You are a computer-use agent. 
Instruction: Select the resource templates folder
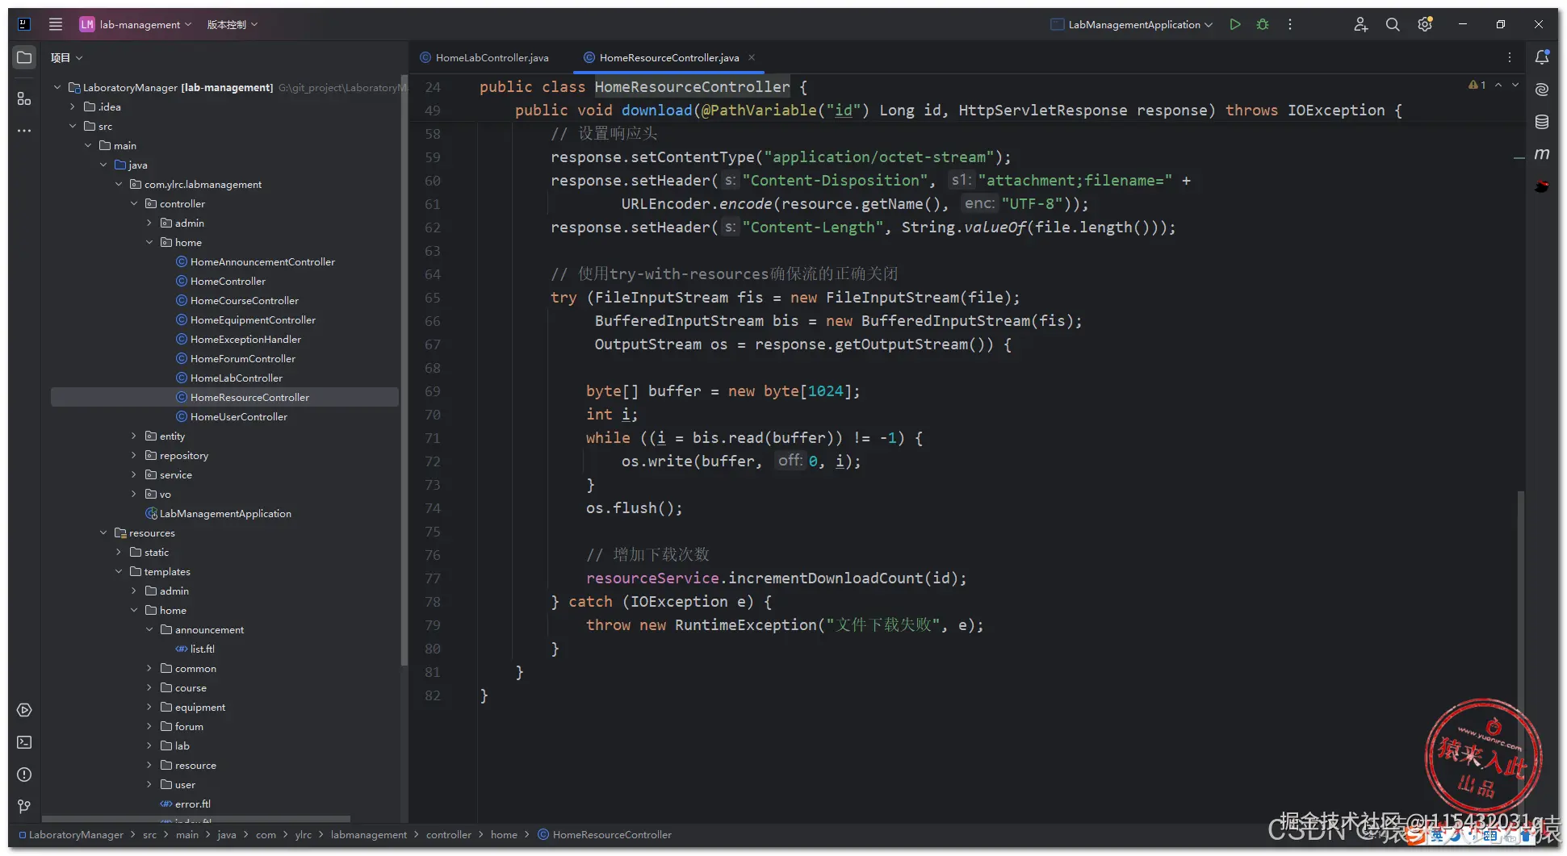click(x=195, y=765)
